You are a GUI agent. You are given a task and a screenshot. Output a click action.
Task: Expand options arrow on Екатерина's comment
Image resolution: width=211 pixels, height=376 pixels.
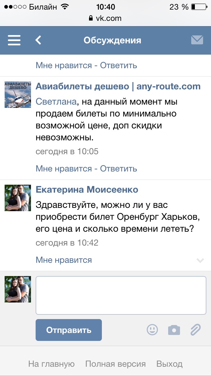coord(200,260)
